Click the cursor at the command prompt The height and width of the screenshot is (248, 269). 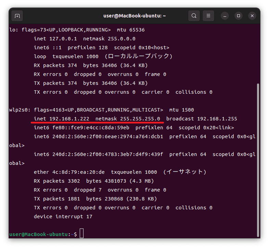pos(82,233)
